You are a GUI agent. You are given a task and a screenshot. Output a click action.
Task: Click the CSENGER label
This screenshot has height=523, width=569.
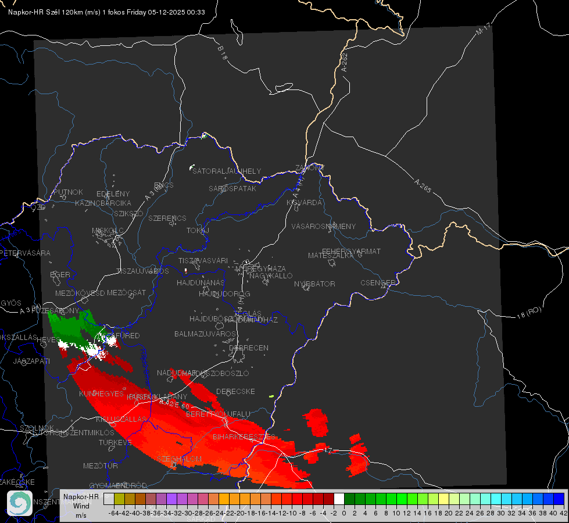(x=378, y=282)
